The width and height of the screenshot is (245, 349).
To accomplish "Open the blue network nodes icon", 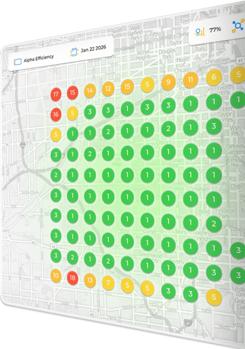I will (238, 26).
